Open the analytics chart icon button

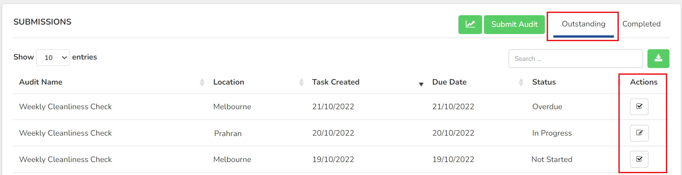(x=470, y=24)
